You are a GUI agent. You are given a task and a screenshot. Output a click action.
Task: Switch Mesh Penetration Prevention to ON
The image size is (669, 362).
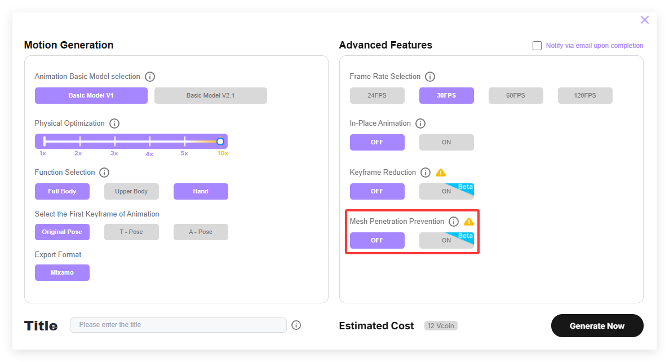coord(446,240)
